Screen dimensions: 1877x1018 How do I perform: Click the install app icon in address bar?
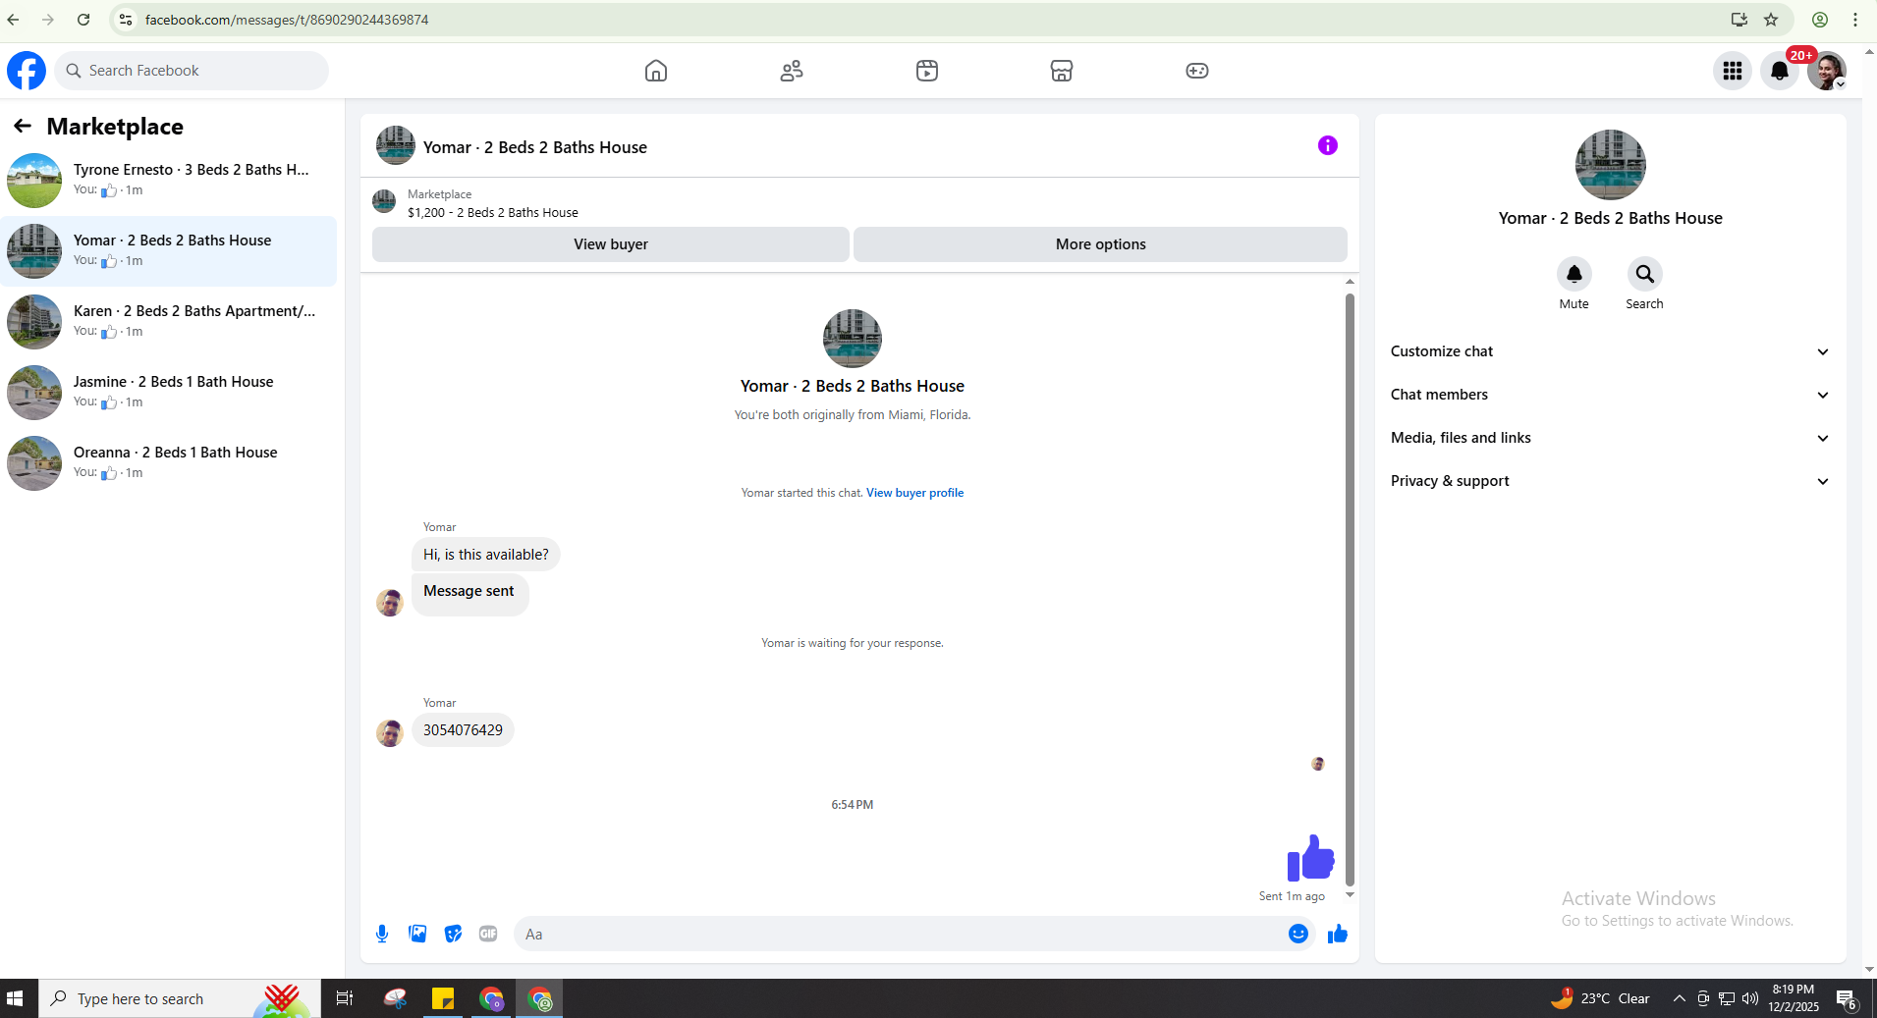click(x=1739, y=20)
